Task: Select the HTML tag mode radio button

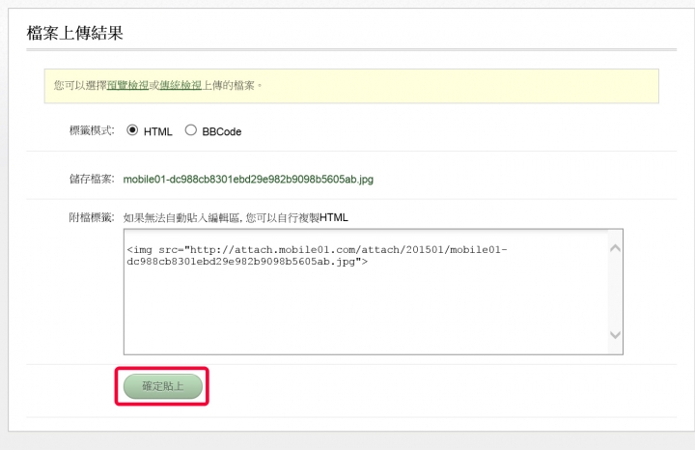Action: 132,130
